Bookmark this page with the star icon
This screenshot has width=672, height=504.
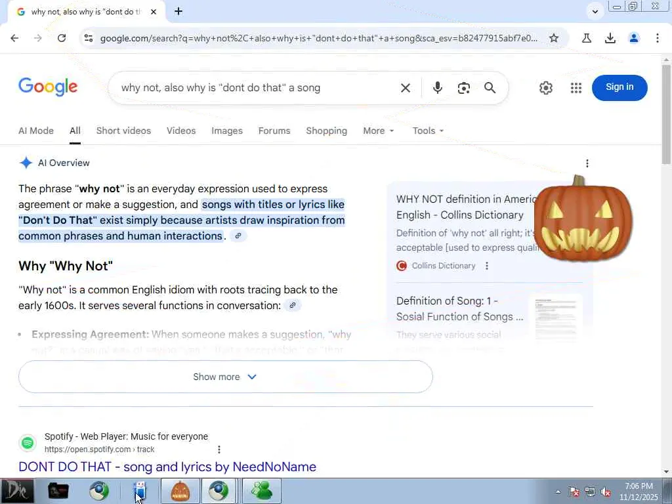[x=554, y=38]
